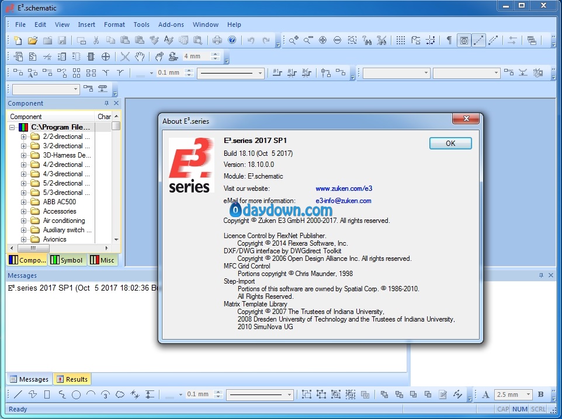Click the Save floppy disk icon
This screenshot has width=562, height=419.
pos(62,40)
